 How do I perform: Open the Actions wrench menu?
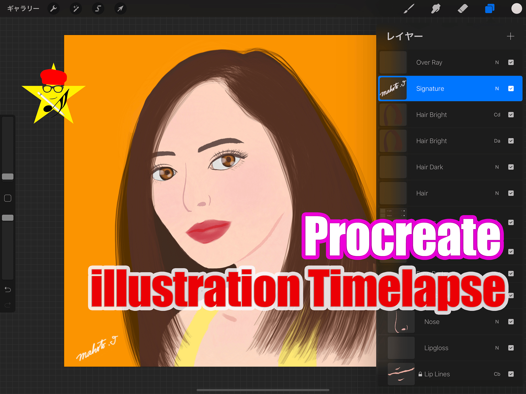pyautogui.click(x=53, y=9)
